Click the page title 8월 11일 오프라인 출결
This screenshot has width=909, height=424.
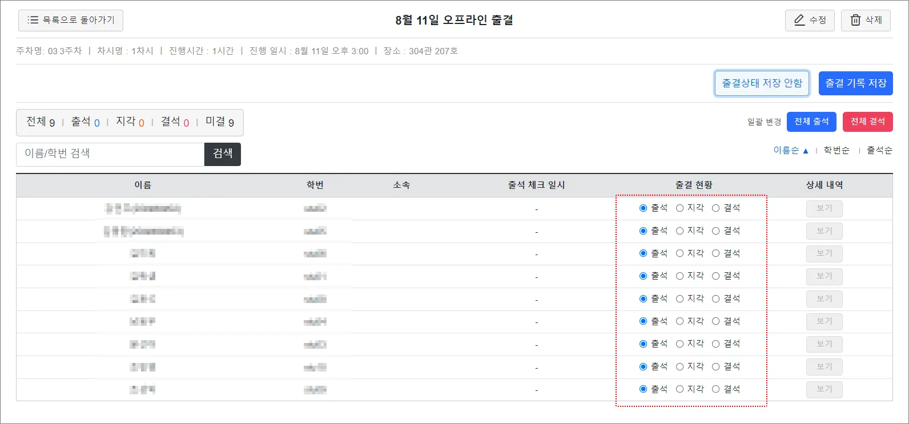(454, 20)
